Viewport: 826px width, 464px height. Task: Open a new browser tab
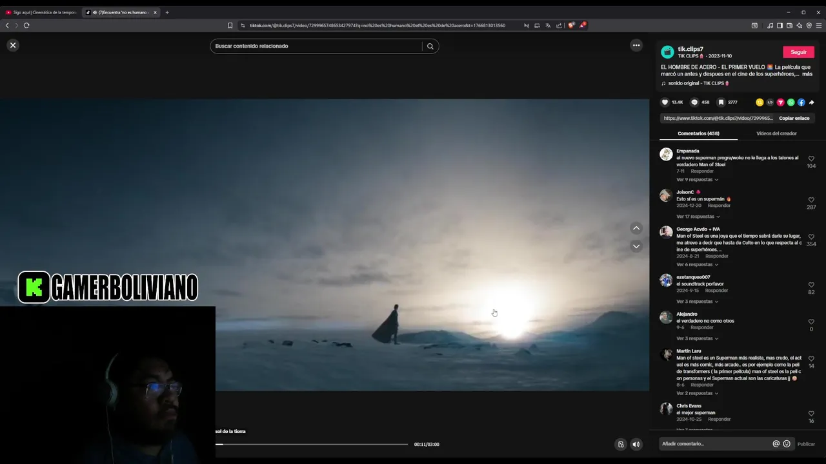167,12
